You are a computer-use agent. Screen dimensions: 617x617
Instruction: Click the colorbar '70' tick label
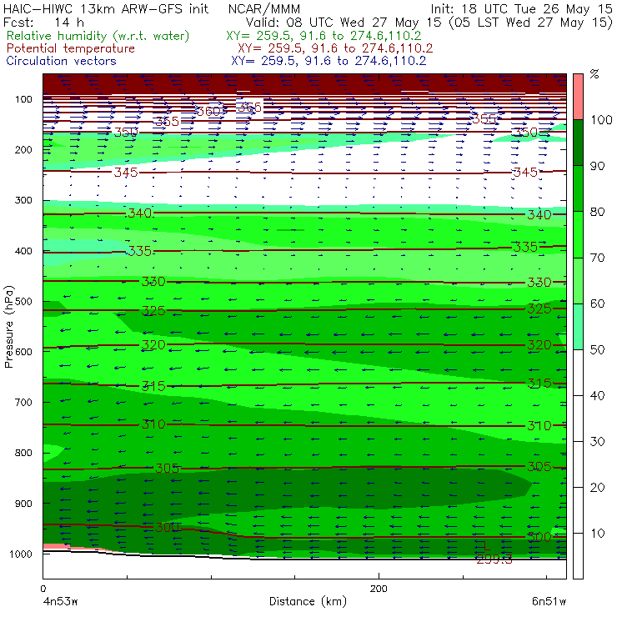click(x=597, y=258)
